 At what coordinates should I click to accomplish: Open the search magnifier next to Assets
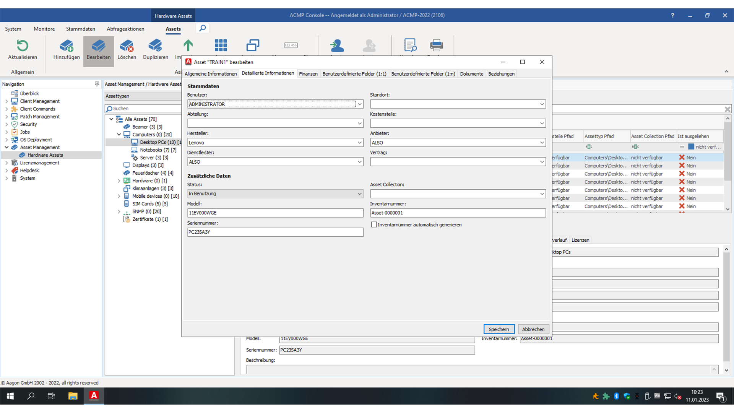click(x=202, y=28)
